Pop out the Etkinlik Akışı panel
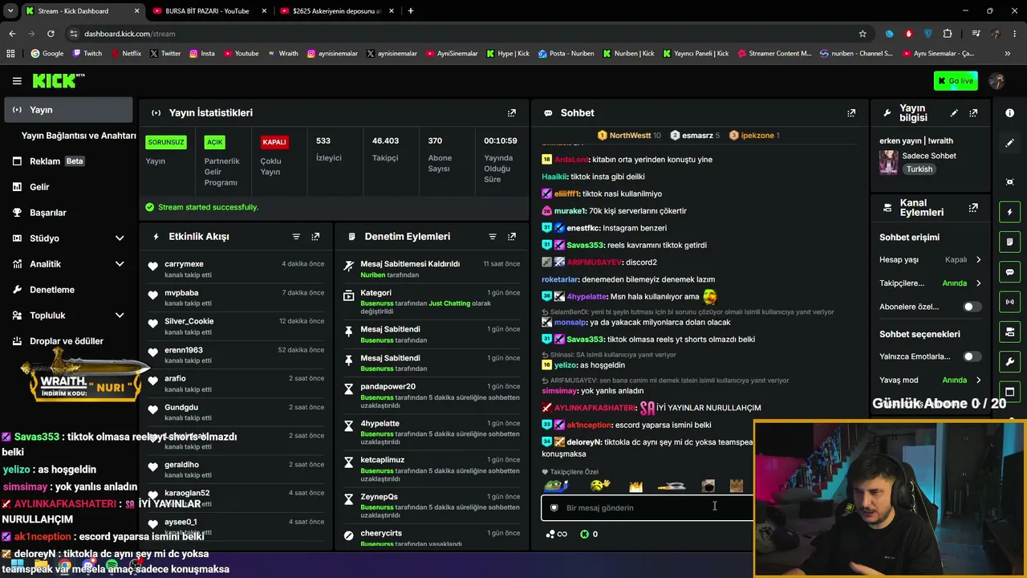 click(315, 237)
